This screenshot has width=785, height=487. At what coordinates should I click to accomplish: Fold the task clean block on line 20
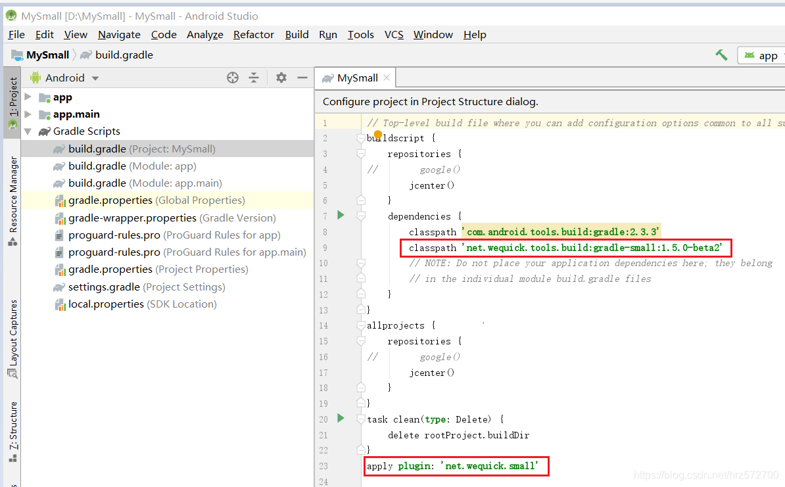pos(360,419)
